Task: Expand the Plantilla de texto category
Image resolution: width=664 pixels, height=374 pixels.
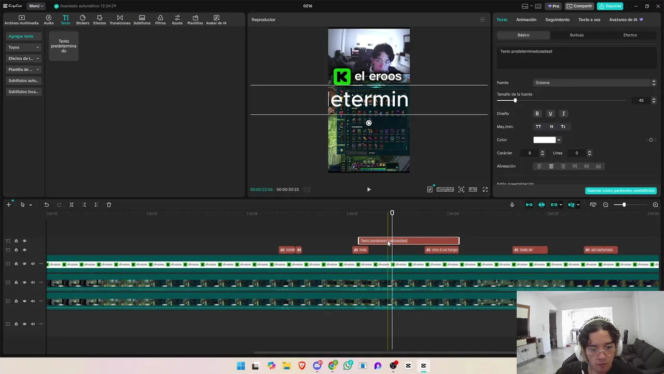Action: coord(23,70)
